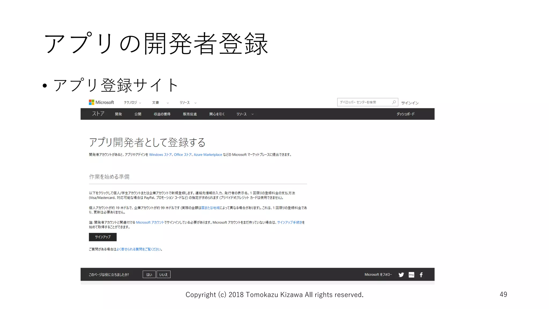Screen dimensions: 549x309
Task: Open the Windows ストア link
Action: point(160,154)
